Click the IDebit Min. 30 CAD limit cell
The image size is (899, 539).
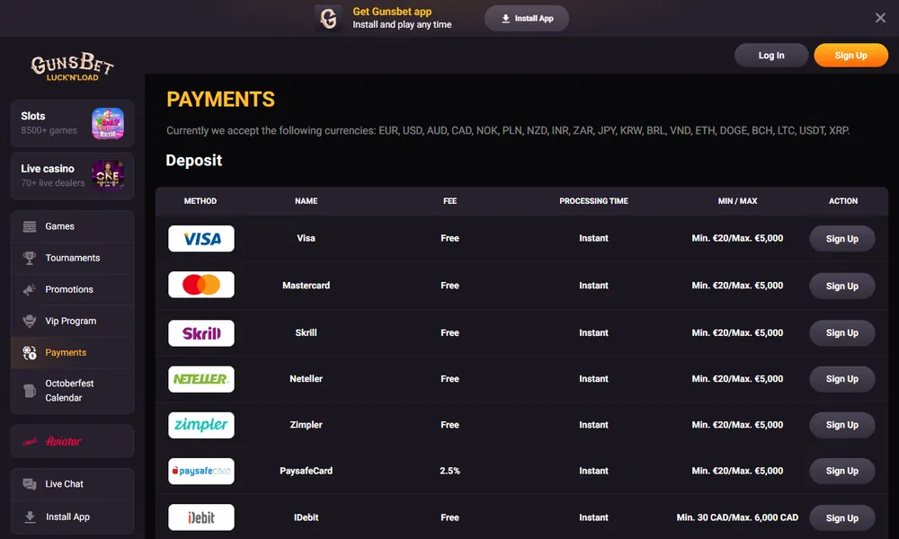tap(737, 517)
